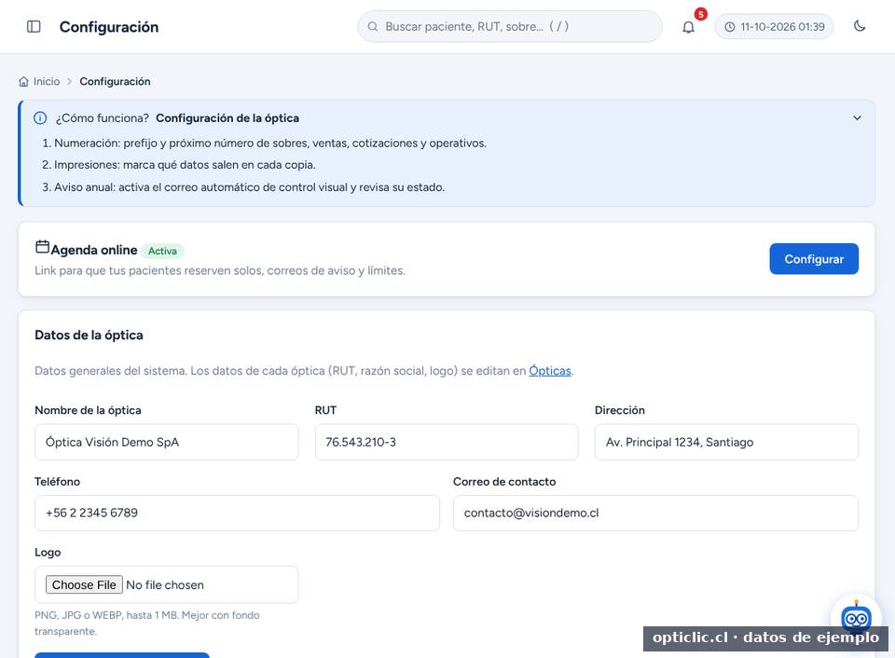895x658 pixels.
Task: Click the Activa status badge
Action: (162, 251)
